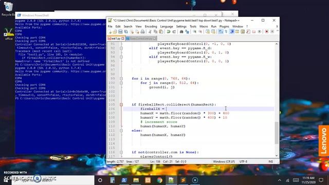Screen dimensions: 329x185
Task: Redo the edit via toolbar
Action: (174, 32)
